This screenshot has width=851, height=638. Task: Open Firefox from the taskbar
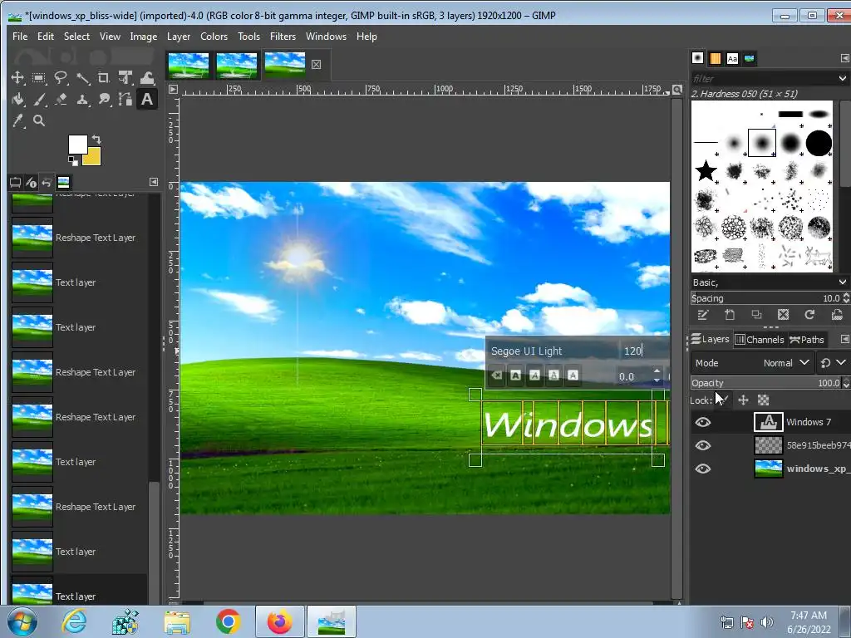(279, 621)
